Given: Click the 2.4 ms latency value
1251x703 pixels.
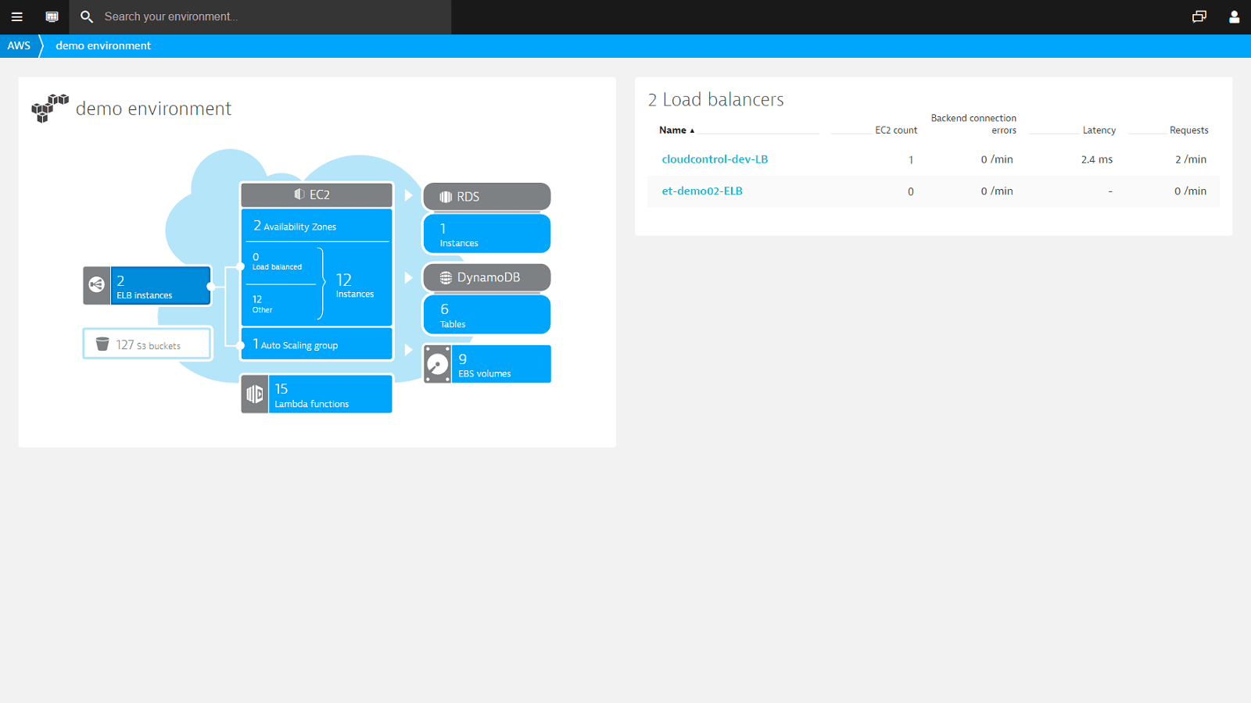Looking at the screenshot, I should click(1097, 159).
